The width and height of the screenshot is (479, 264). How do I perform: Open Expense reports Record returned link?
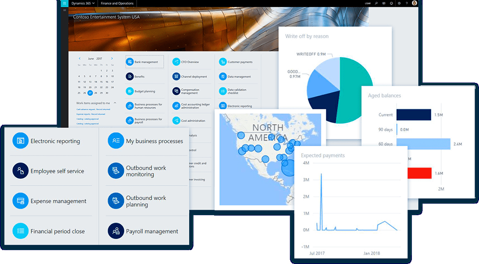[x=91, y=115]
